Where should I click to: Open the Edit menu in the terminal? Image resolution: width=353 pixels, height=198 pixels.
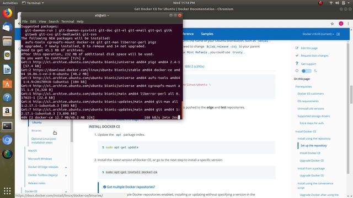coord(33,21)
